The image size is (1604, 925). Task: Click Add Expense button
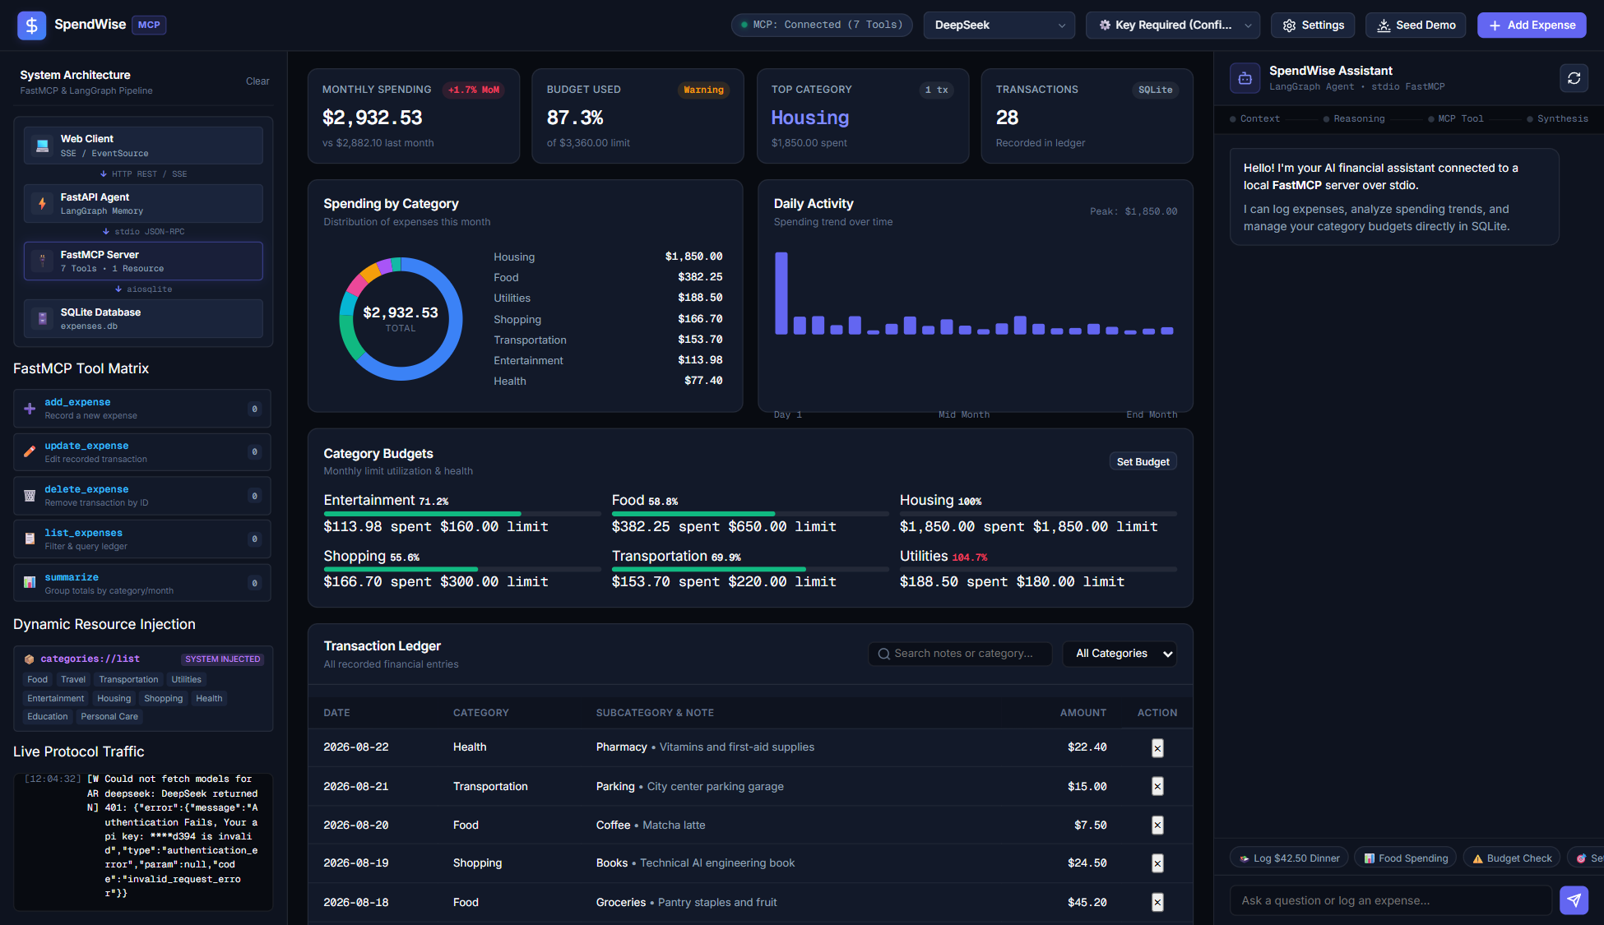(1532, 25)
